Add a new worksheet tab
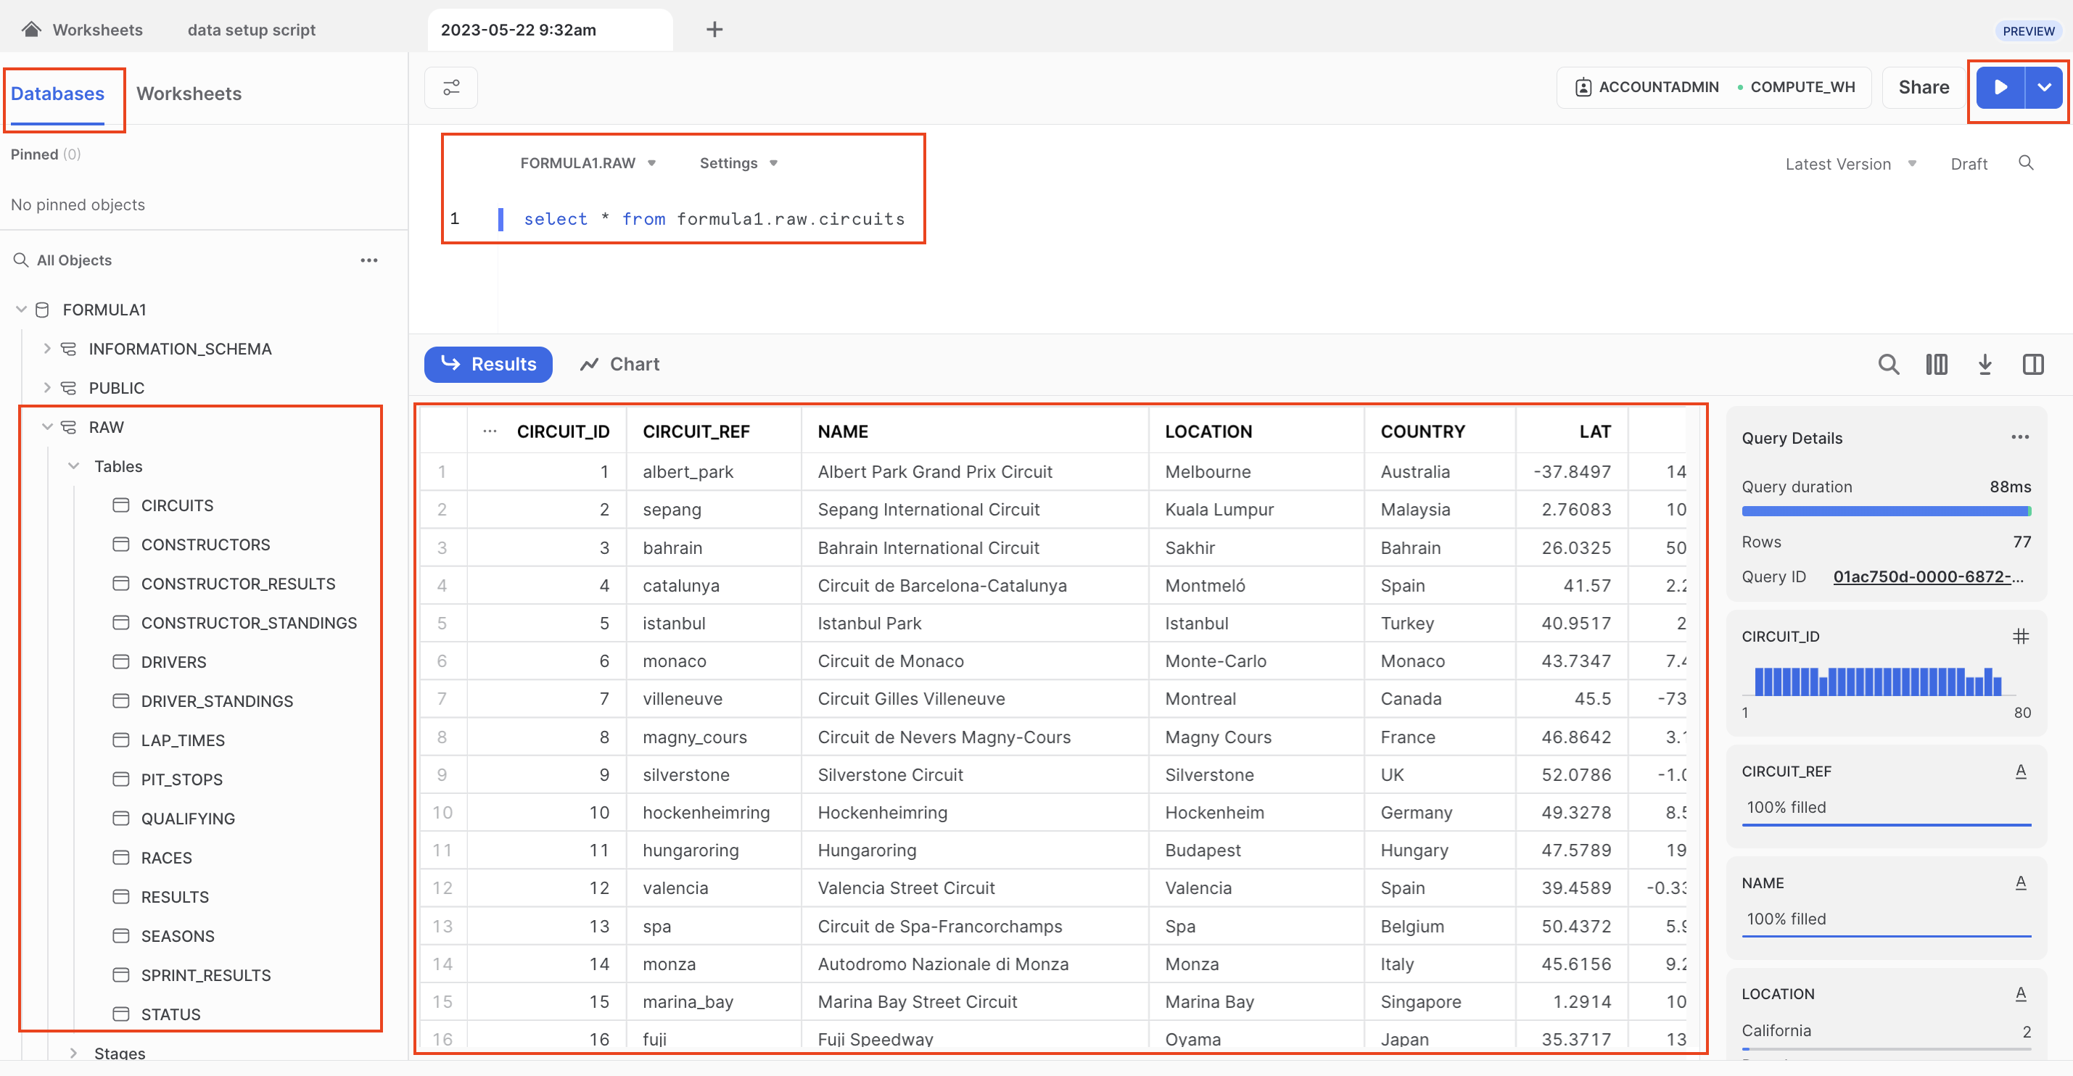Viewport: 2073px width, 1076px height. 714,30
